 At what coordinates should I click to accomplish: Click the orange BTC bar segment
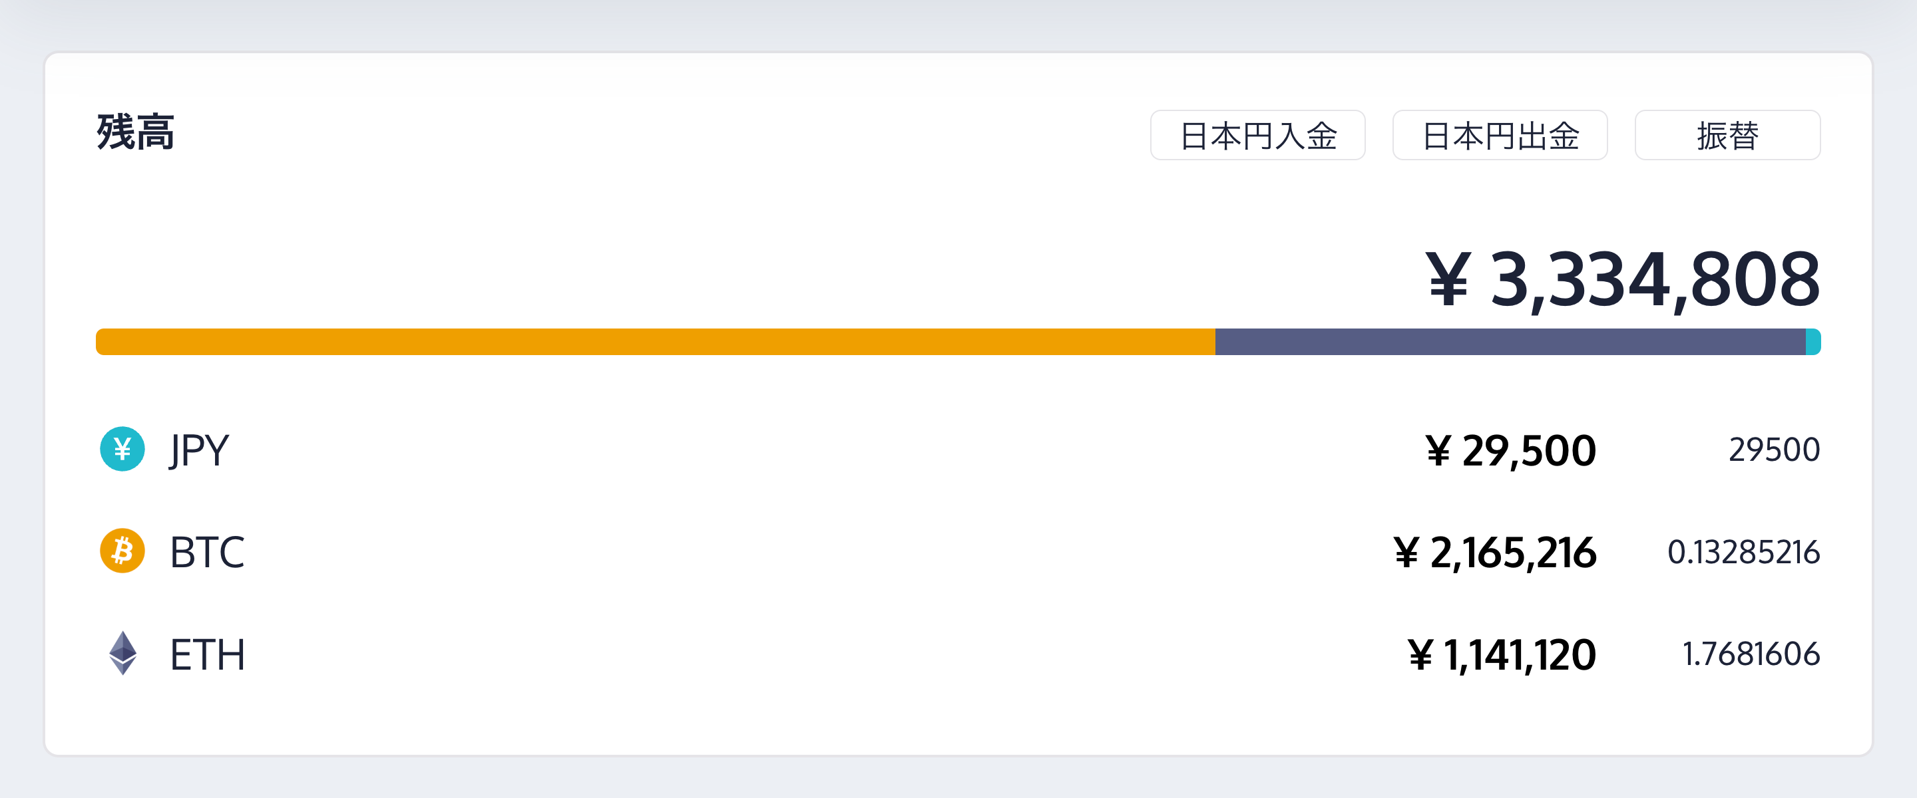pyautogui.click(x=655, y=342)
